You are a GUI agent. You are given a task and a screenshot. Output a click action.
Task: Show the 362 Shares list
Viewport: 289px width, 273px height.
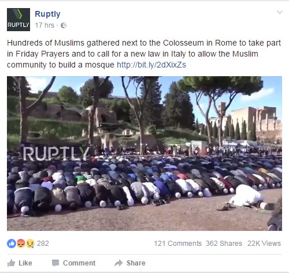(x=224, y=244)
